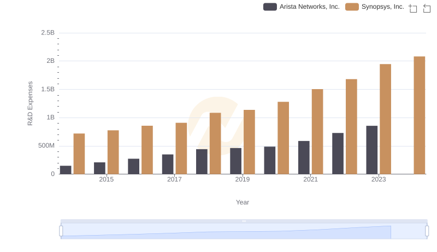Select the Arista bar for 2018
Image resolution: width=437 pixels, height=252 pixels.
pos(202,161)
